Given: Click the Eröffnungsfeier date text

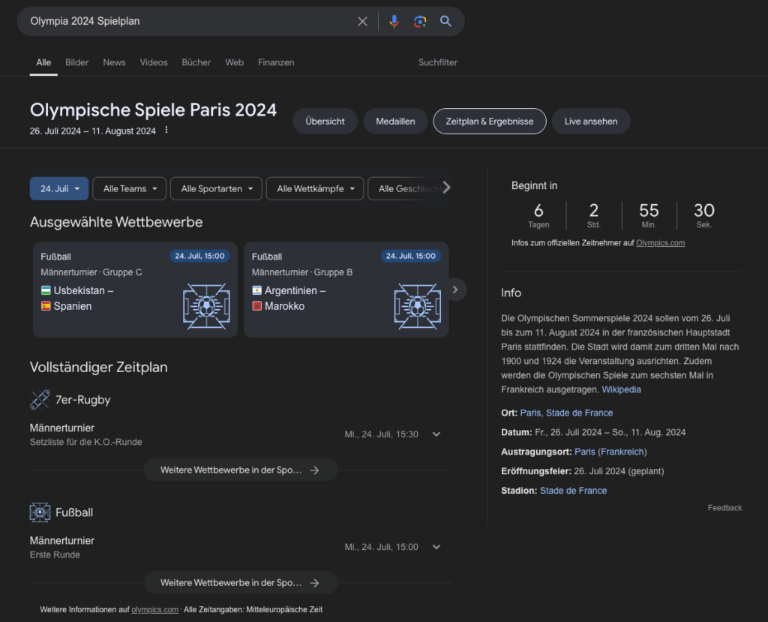Looking at the screenshot, I should (619, 471).
